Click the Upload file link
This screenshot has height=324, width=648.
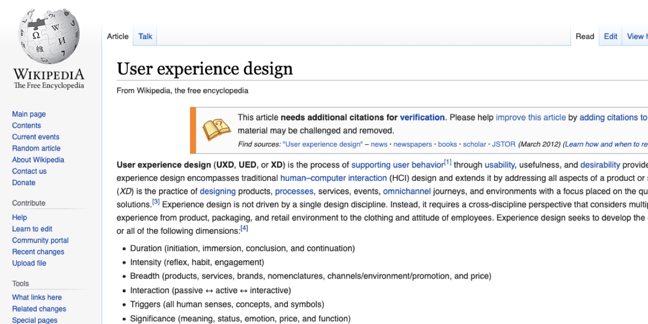pyautogui.click(x=29, y=263)
